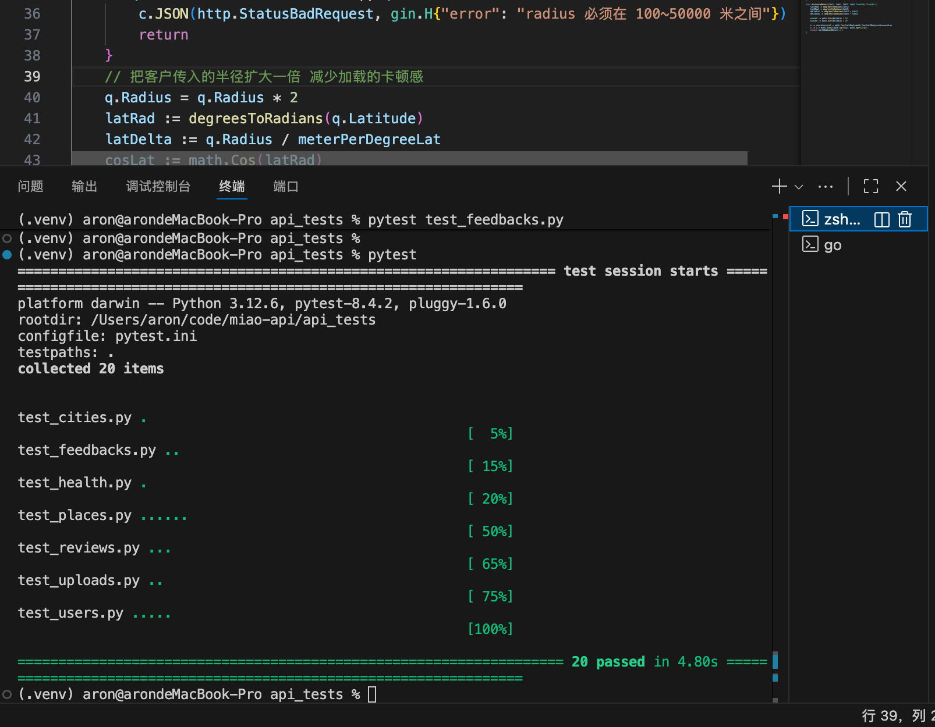Close the bottom panel with the X icon

(901, 186)
